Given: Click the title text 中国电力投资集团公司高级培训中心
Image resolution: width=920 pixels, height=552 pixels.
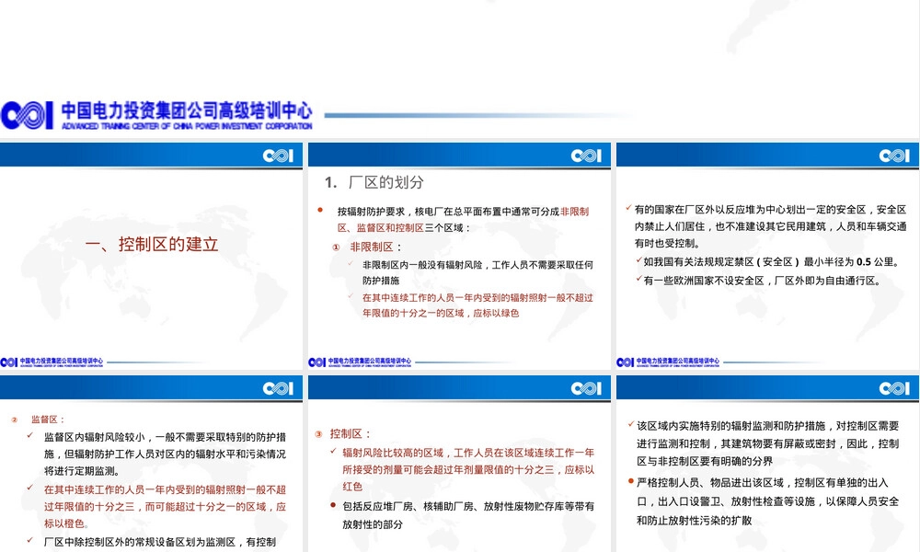Looking at the screenshot, I should pyautogui.click(x=187, y=110).
